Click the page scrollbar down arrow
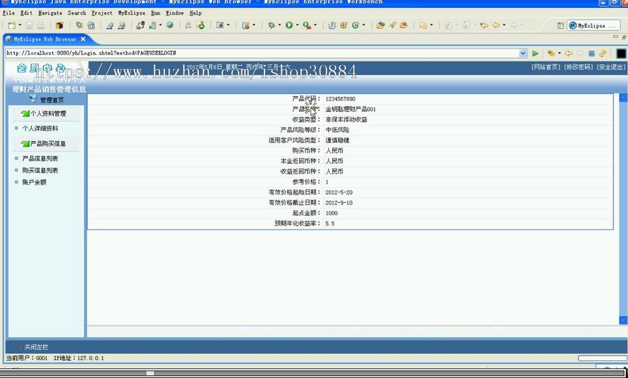The width and height of the screenshot is (628, 378). (x=623, y=320)
